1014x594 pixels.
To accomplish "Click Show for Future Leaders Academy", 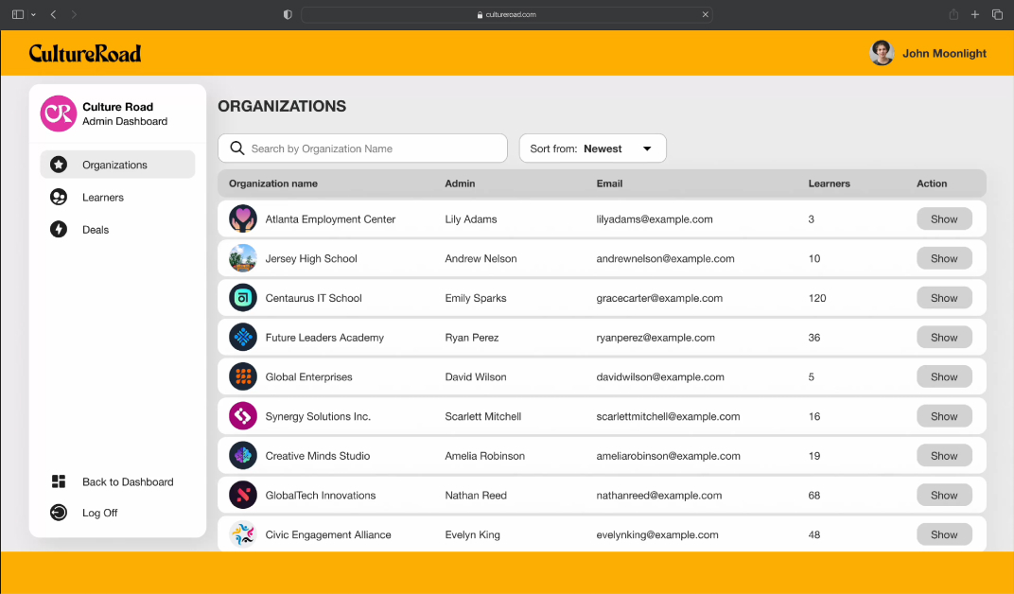I will pos(944,338).
